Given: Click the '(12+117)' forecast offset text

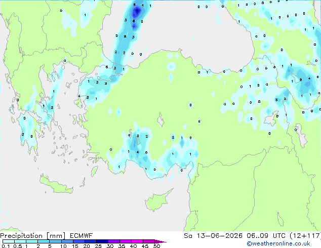Looking at the screenshot, I should click(x=305, y=236).
